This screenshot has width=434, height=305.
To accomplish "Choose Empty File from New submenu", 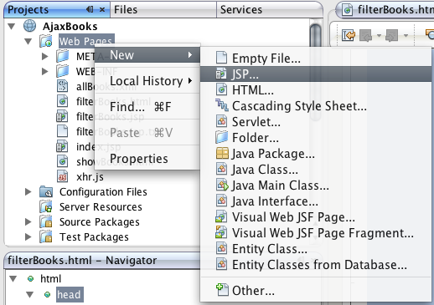I will click(x=316, y=58).
